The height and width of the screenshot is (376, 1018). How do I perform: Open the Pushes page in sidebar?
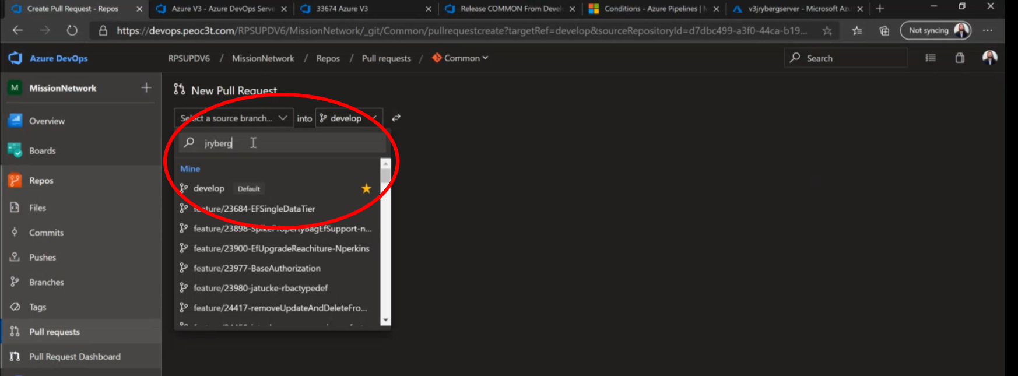click(43, 257)
